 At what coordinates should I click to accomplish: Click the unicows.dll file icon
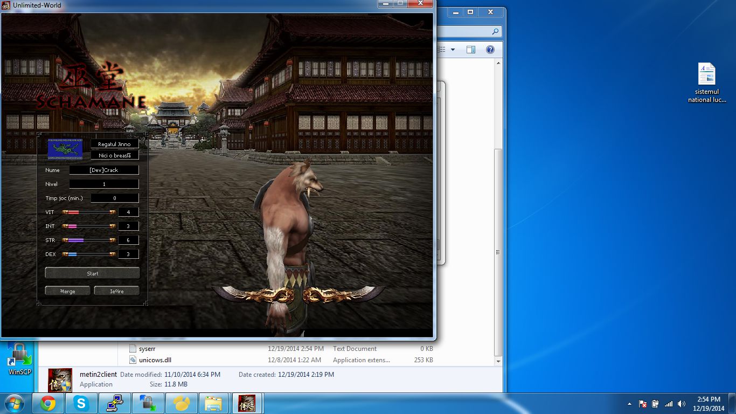[133, 360]
